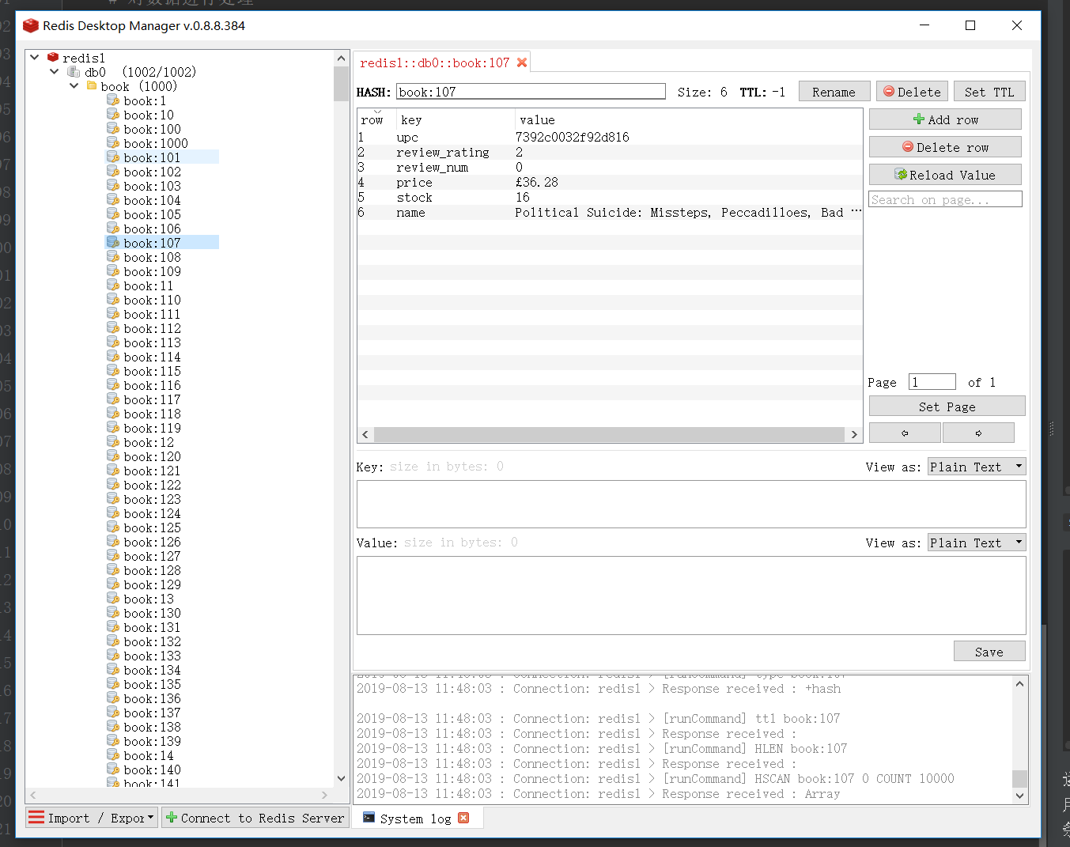Click the Set Page button
Image resolution: width=1070 pixels, height=847 pixels.
coord(947,406)
